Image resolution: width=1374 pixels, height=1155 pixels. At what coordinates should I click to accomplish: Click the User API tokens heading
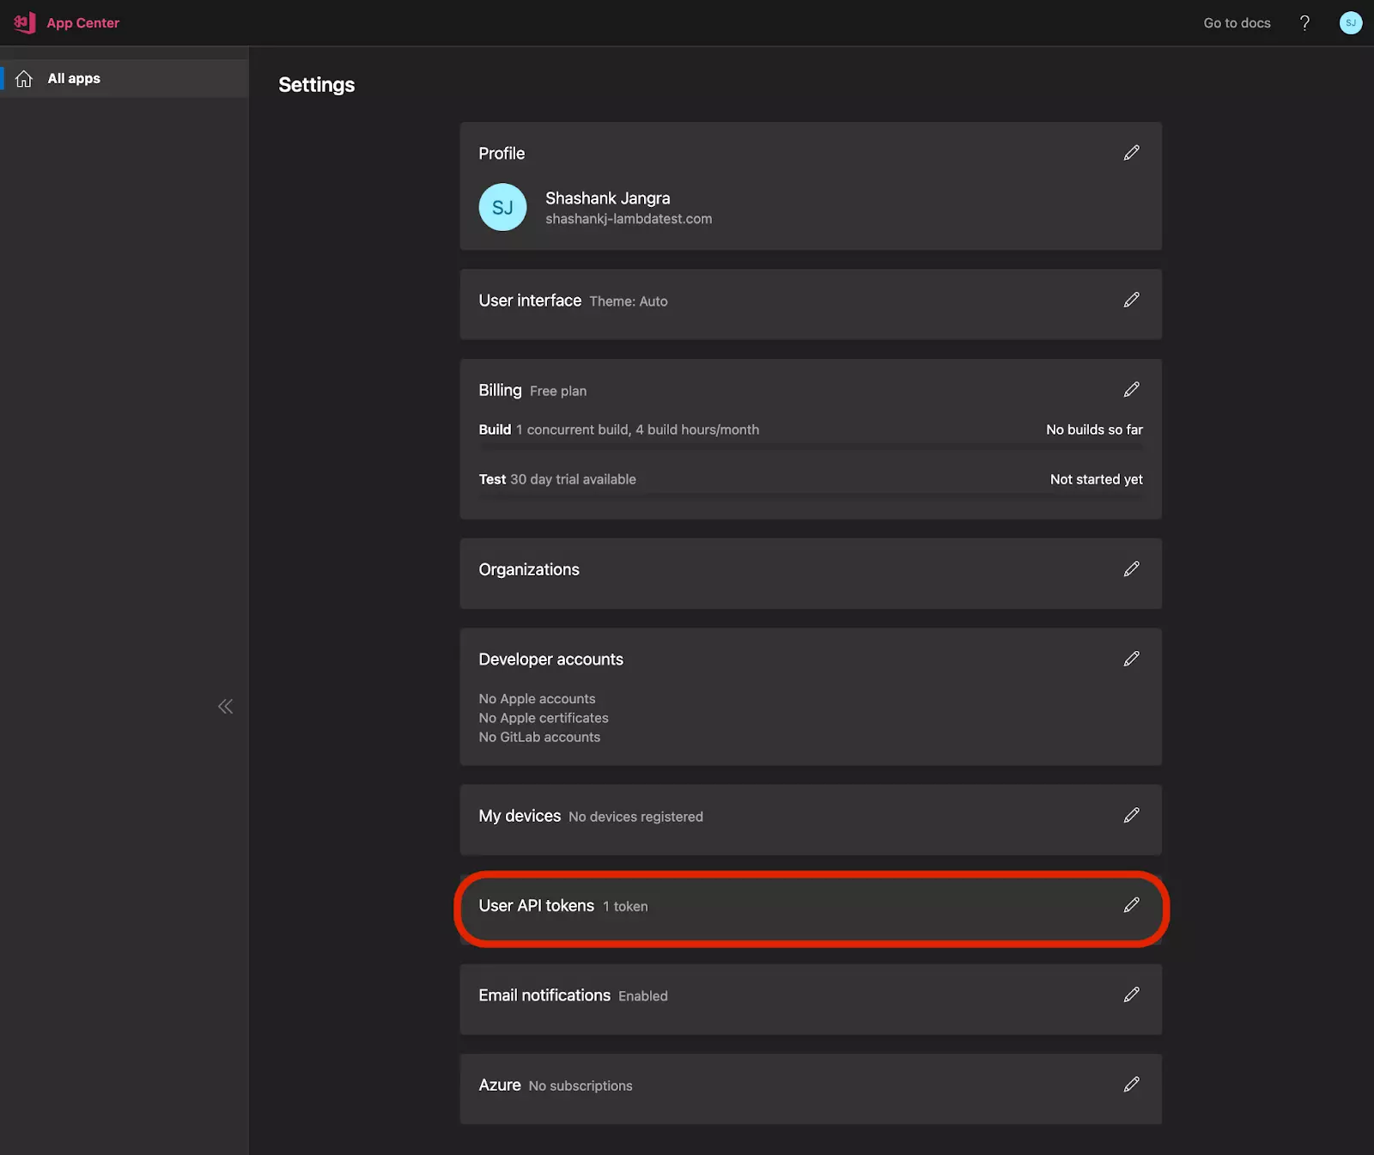click(536, 906)
